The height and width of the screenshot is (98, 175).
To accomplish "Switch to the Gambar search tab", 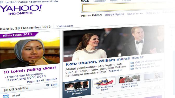I will [x=100, y=1].
